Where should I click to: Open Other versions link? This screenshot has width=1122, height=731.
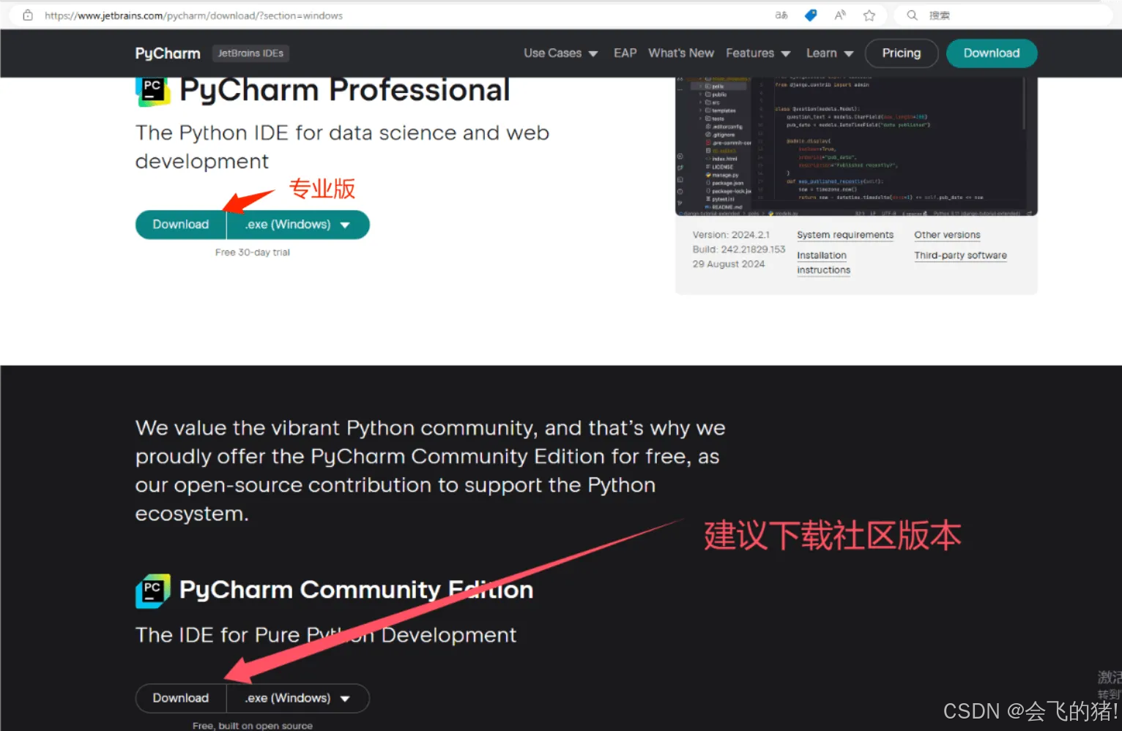[947, 235]
